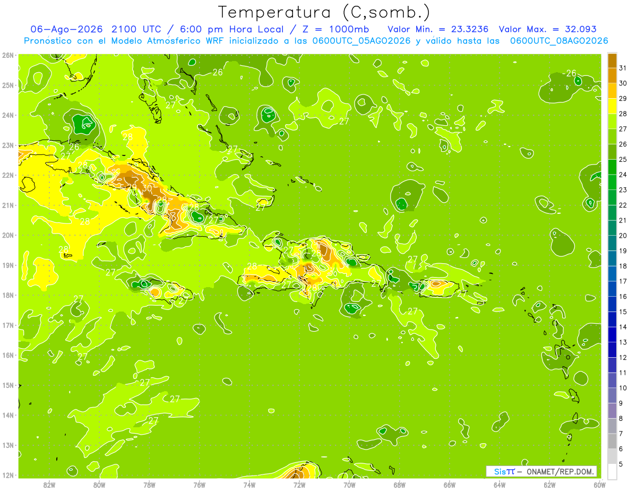Image resolution: width=637 pixels, height=492 pixels.
Task: Click color scale label "11"
Action: [623, 373]
